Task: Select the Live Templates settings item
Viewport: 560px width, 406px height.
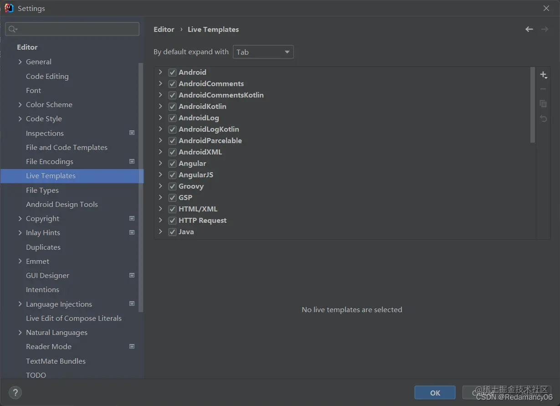Action: (72, 176)
